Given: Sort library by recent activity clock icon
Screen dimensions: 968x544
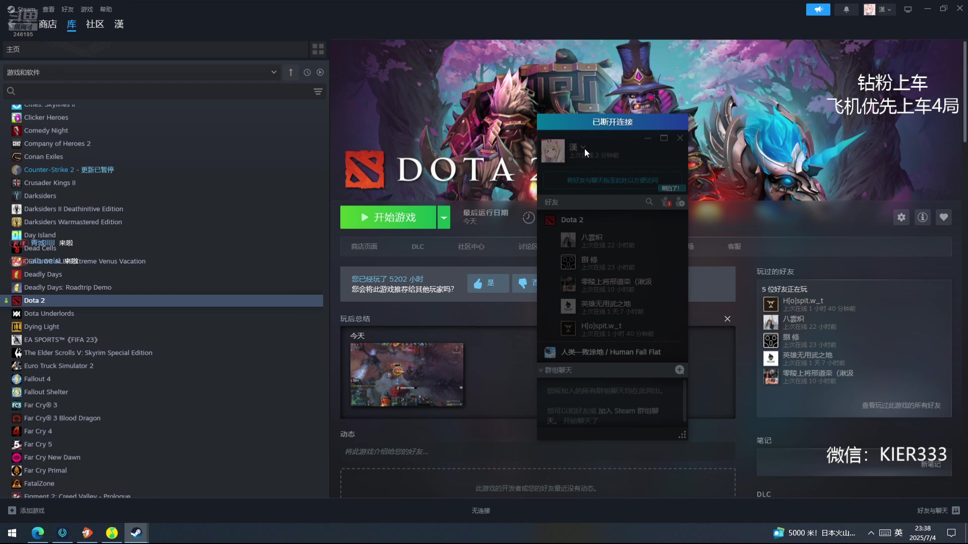Looking at the screenshot, I should pos(307,73).
